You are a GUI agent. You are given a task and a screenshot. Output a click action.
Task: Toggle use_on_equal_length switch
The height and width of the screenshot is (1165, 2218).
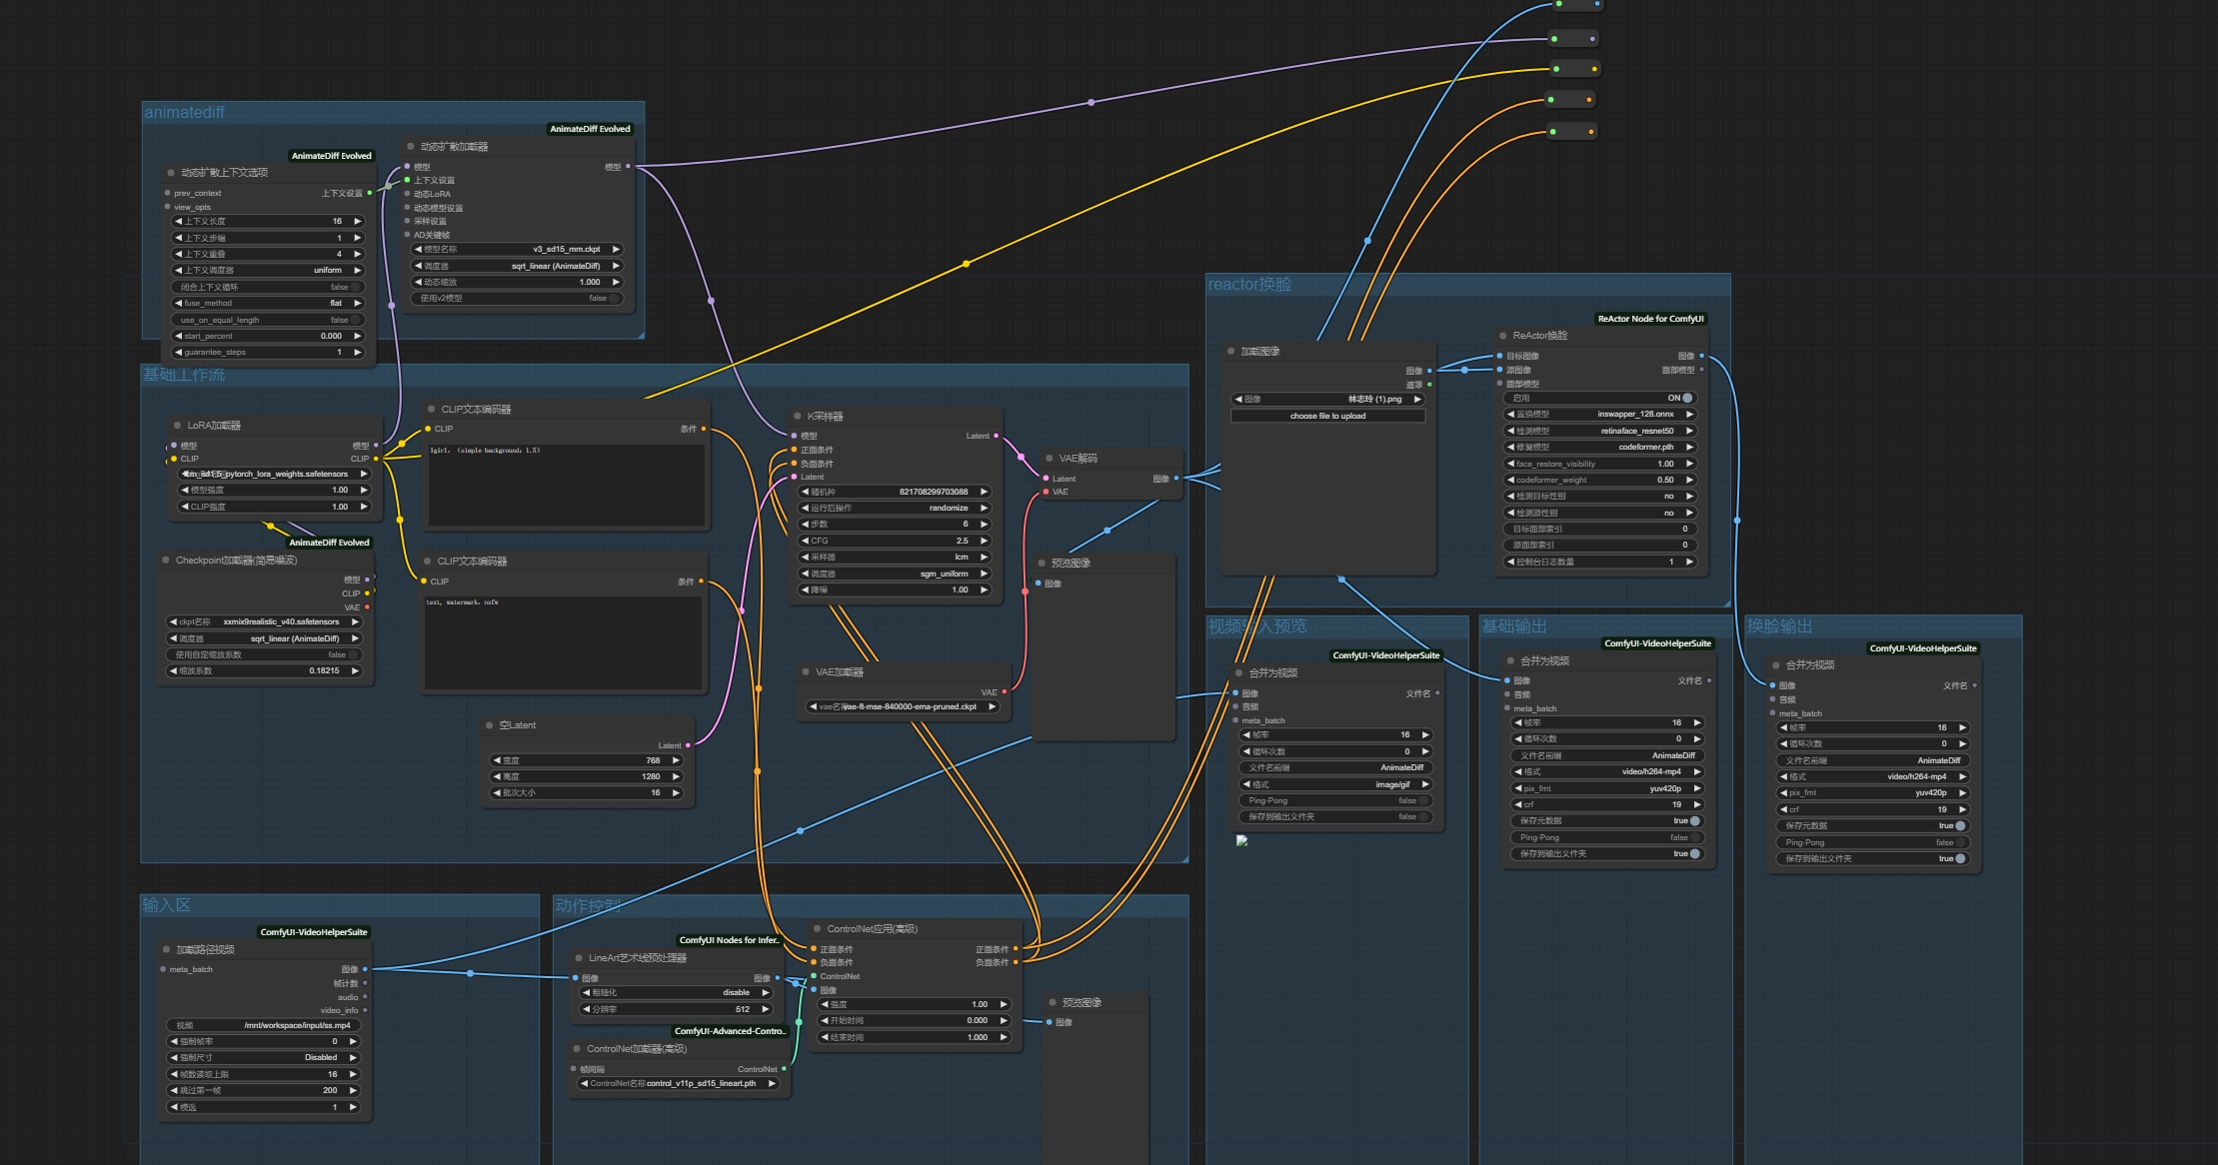click(267, 320)
